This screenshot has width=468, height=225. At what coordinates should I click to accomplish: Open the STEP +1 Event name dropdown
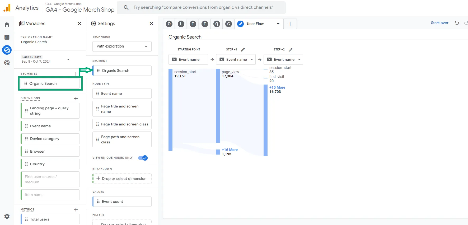(236, 59)
